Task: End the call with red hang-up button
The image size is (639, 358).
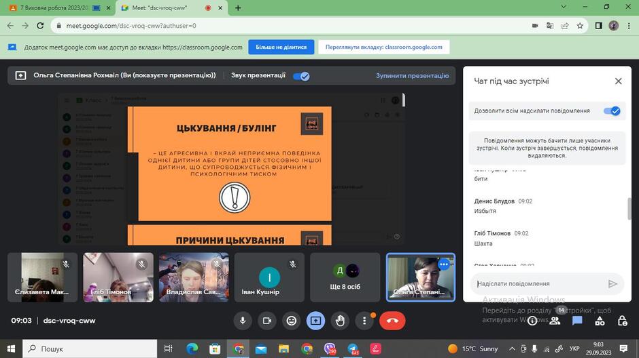Action: 392,321
